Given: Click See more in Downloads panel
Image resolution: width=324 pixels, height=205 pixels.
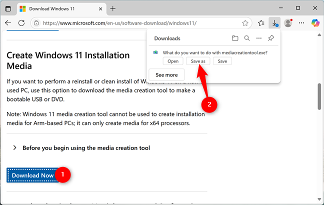Looking at the screenshot, I should 166,75.
